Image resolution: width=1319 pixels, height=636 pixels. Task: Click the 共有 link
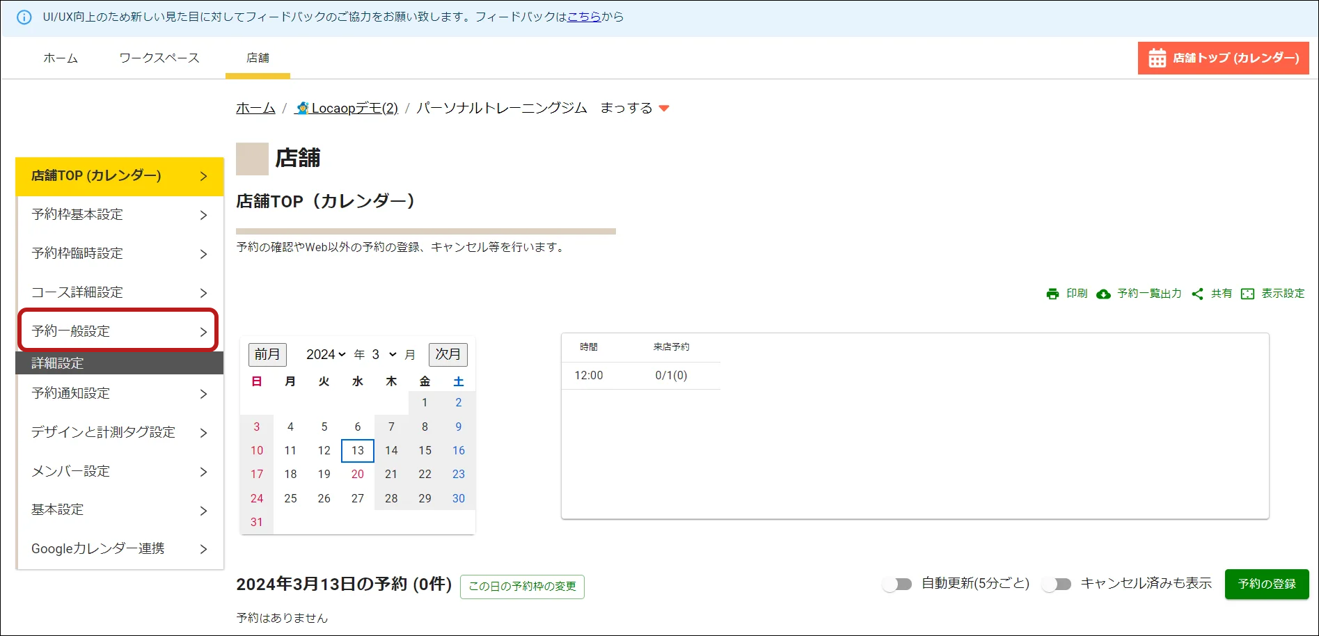coord(1222,294)
